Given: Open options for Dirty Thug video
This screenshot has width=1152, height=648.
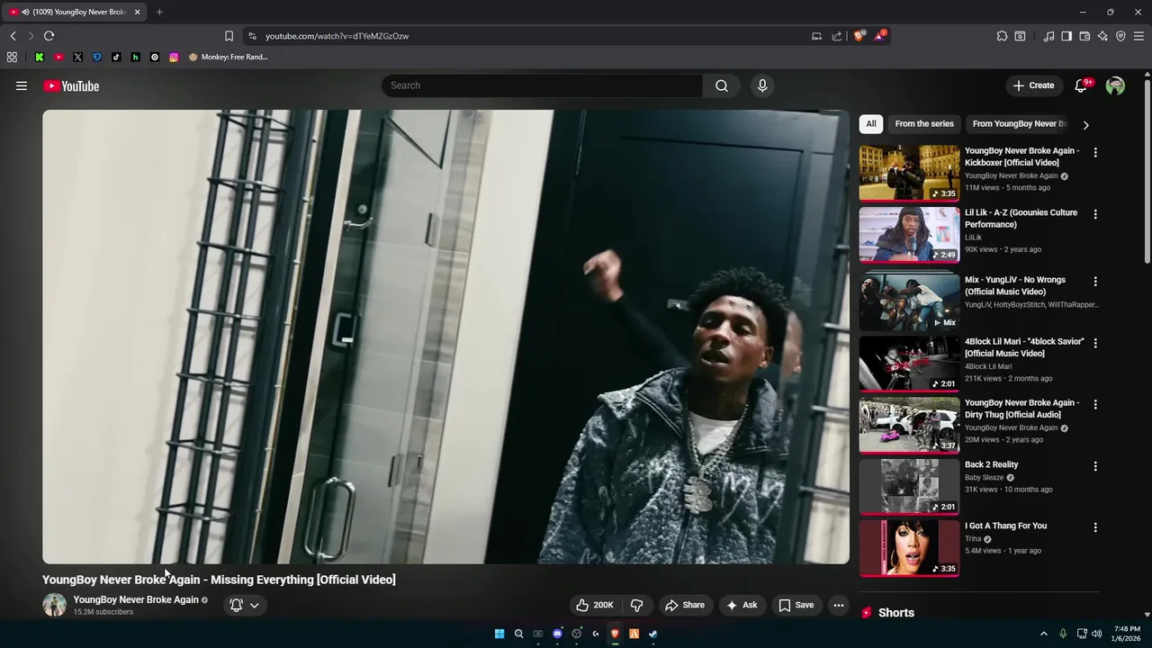Looking at the screenshot, I should tap(1095, 404).
